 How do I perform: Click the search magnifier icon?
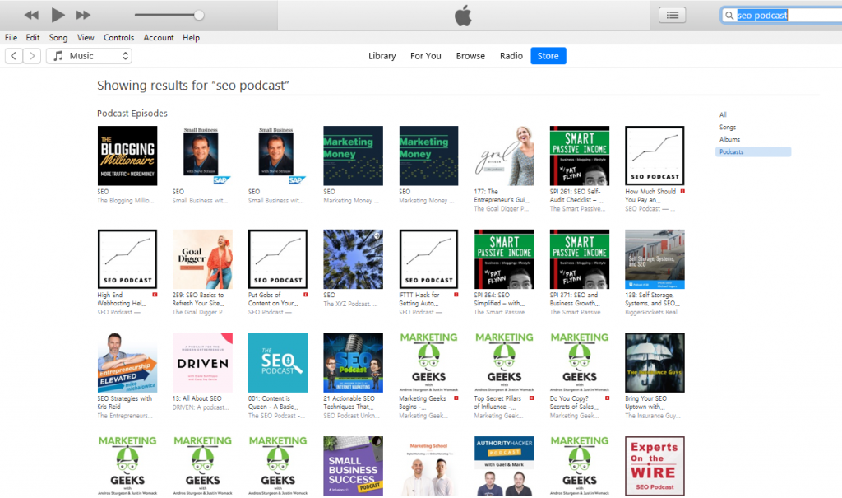(x=729, y=16)
